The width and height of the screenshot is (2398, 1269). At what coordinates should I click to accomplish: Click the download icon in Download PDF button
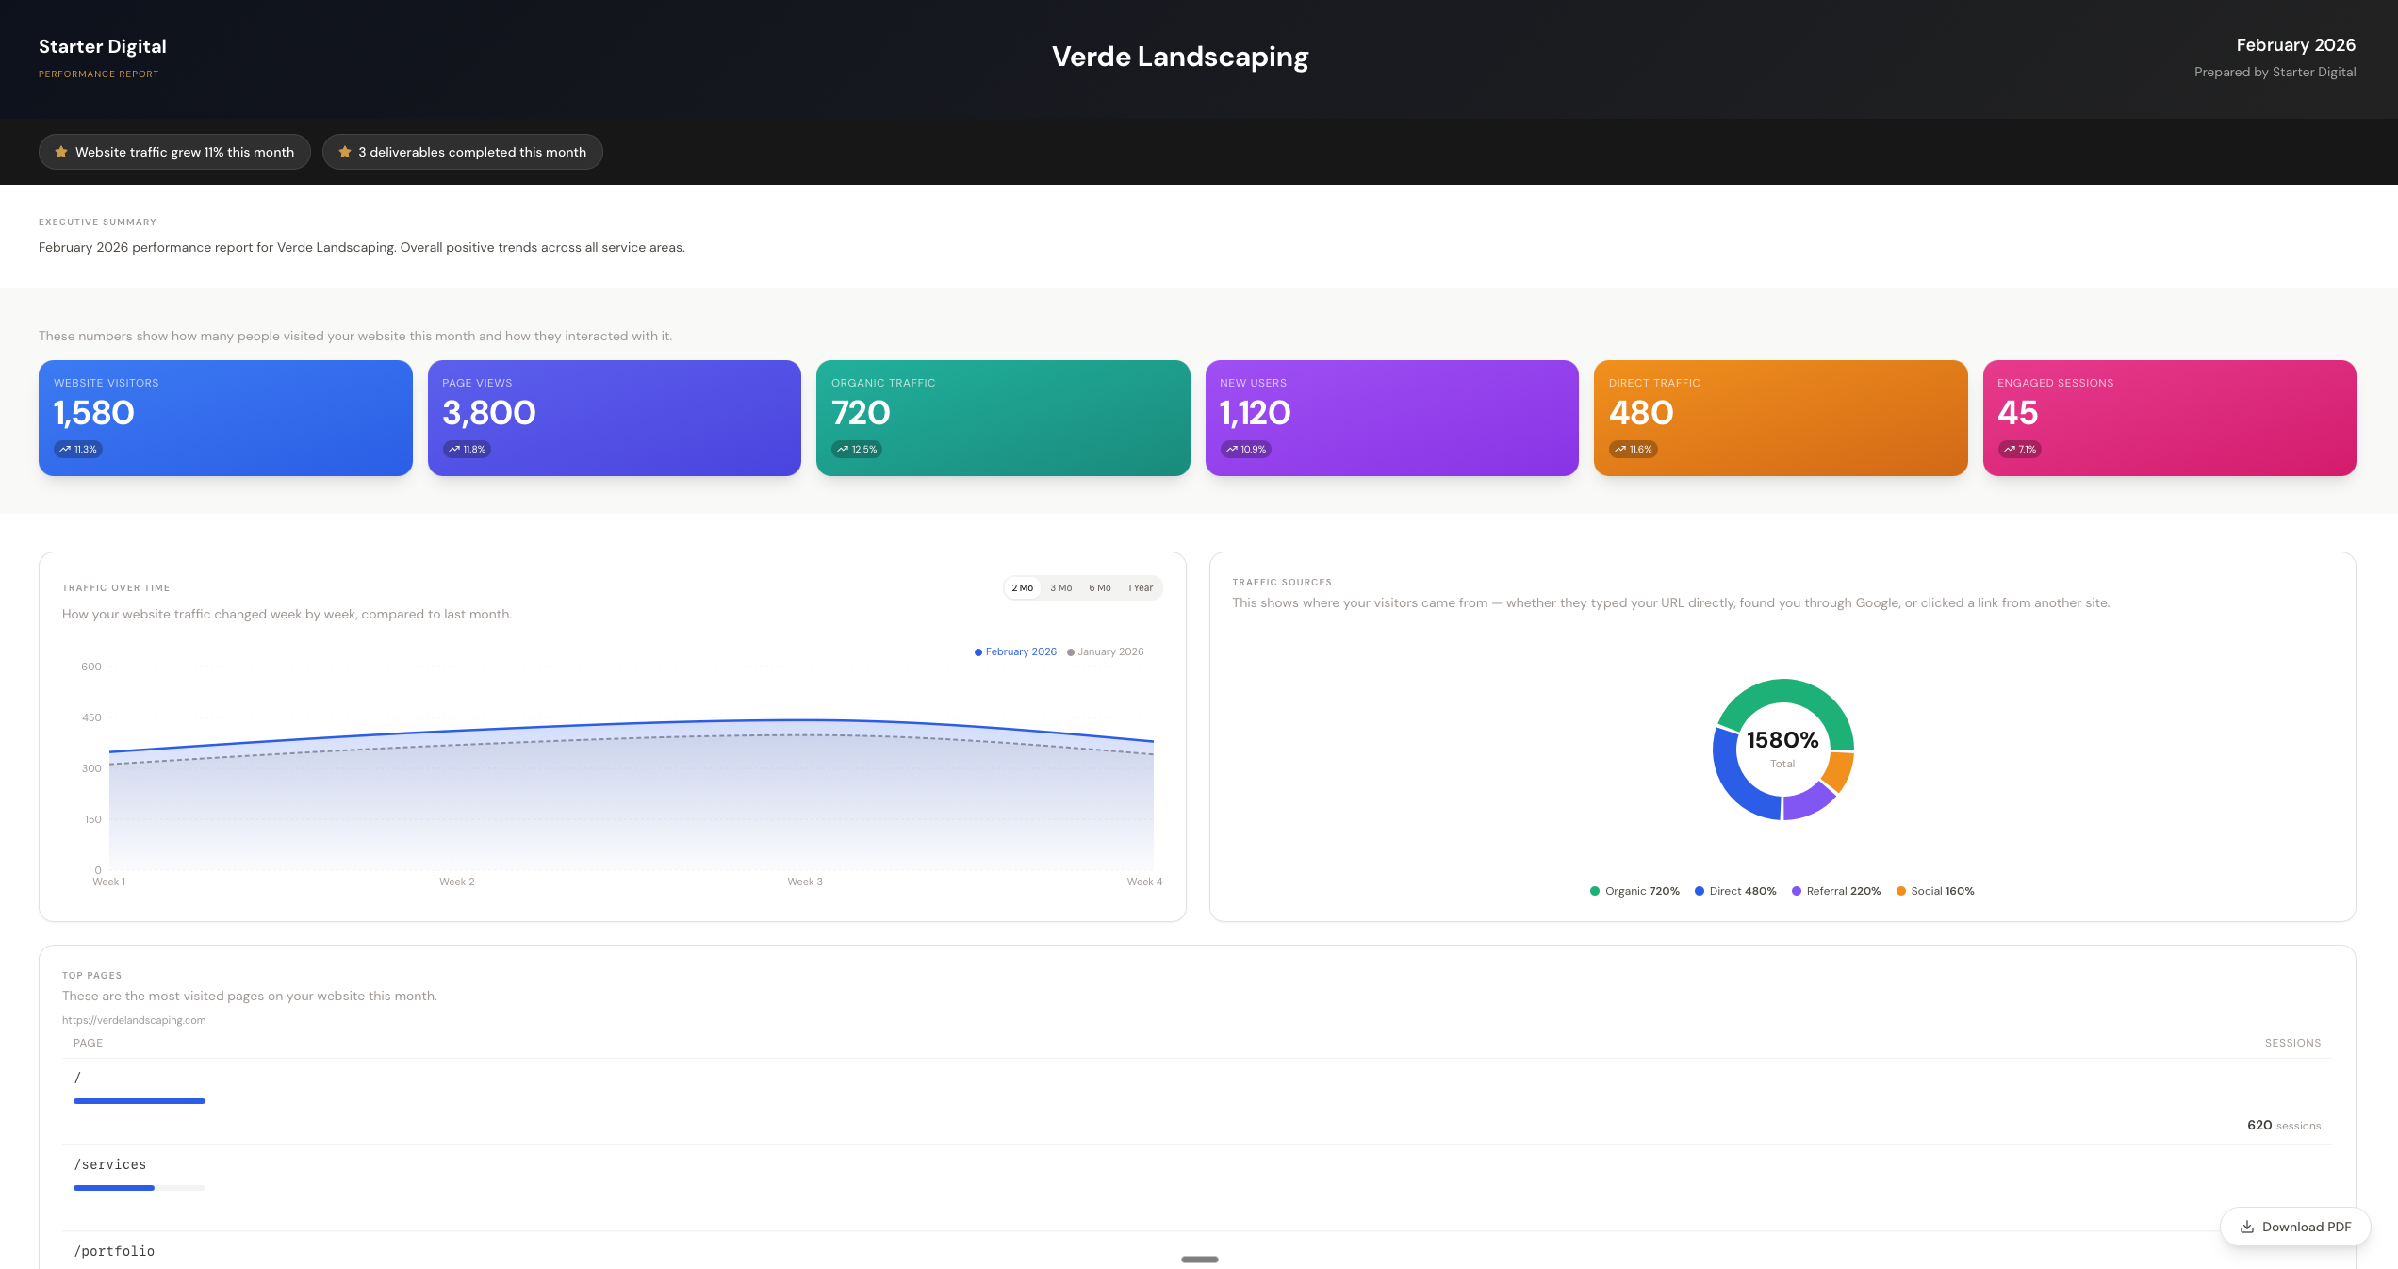pos(2247,1227)
